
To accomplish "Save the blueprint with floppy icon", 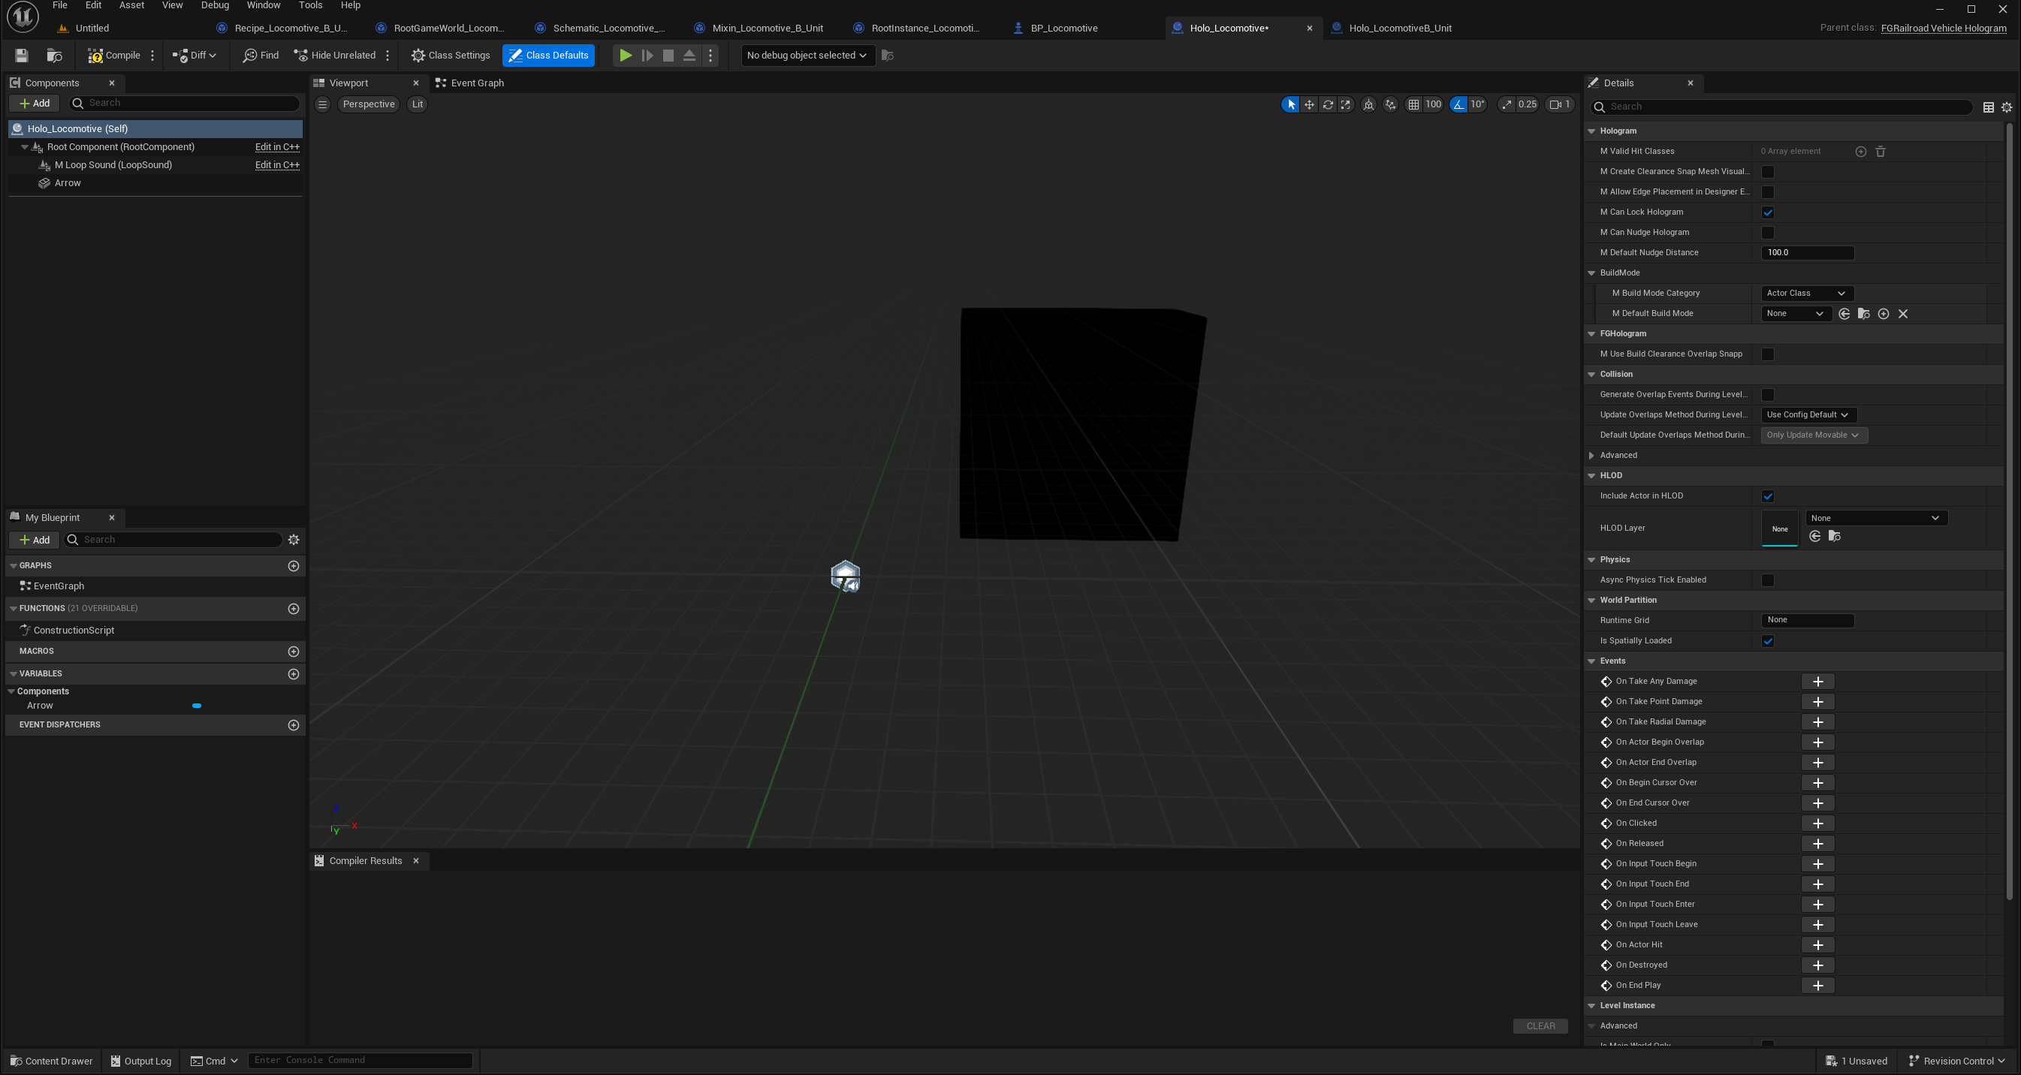I will (x=21, y=55).
